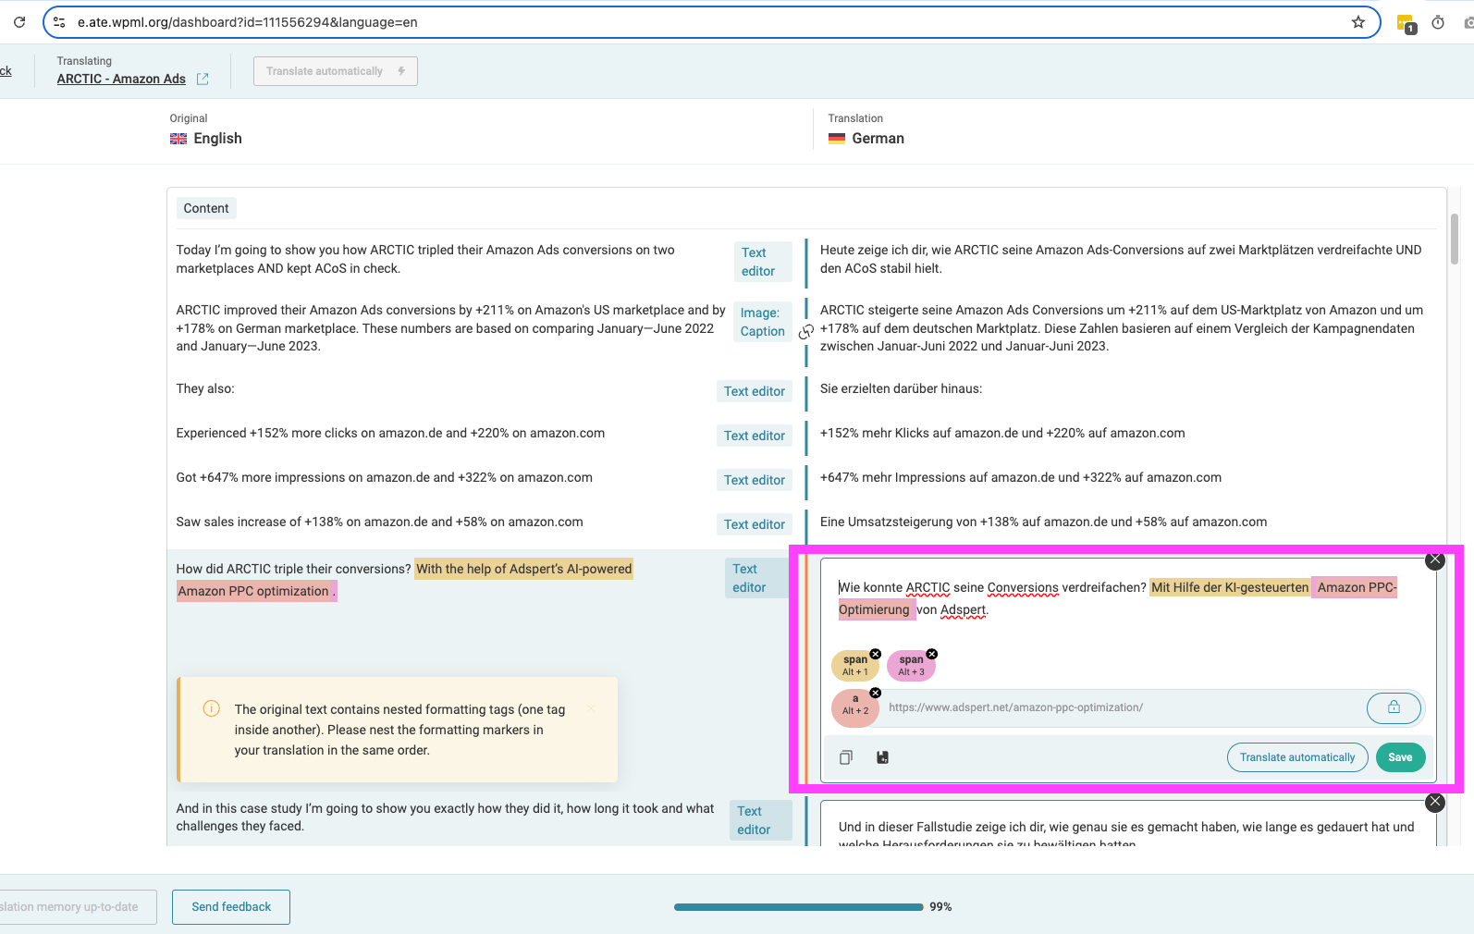The width and height of the screenshot is (1474, 934).
Task: Click original text 'They also:'
Action: coord(205,388)
